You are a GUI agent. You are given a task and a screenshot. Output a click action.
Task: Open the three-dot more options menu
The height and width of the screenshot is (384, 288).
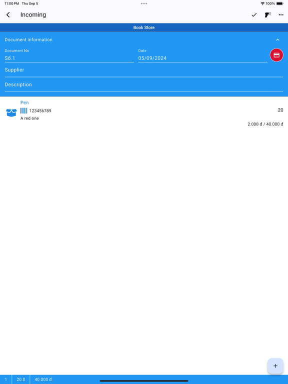[x=281, y=15]
